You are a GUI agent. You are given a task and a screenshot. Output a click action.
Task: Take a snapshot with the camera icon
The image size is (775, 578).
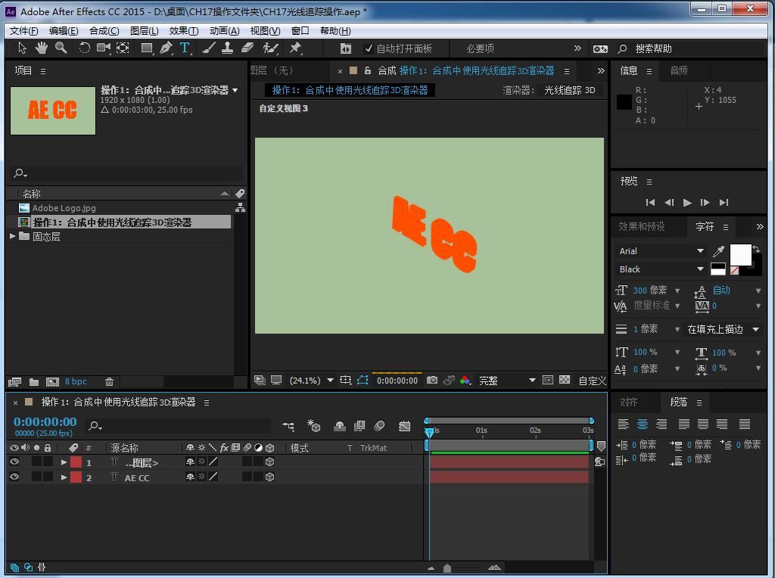[432, 380]
